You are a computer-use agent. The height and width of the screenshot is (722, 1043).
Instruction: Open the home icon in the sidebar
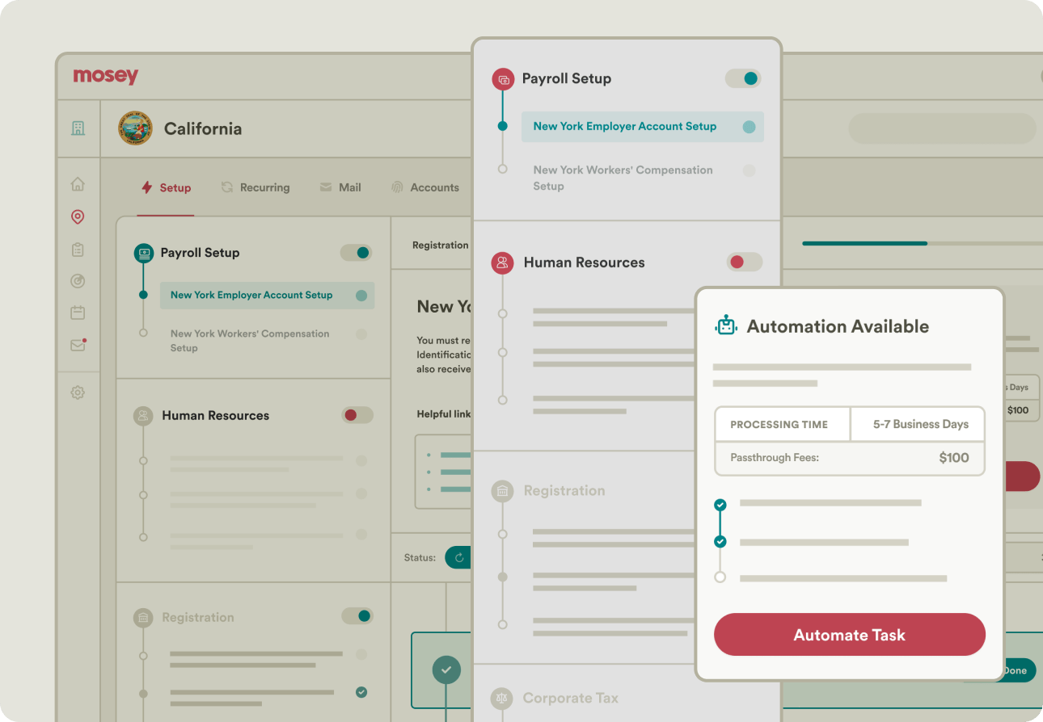tap(78, 184)
